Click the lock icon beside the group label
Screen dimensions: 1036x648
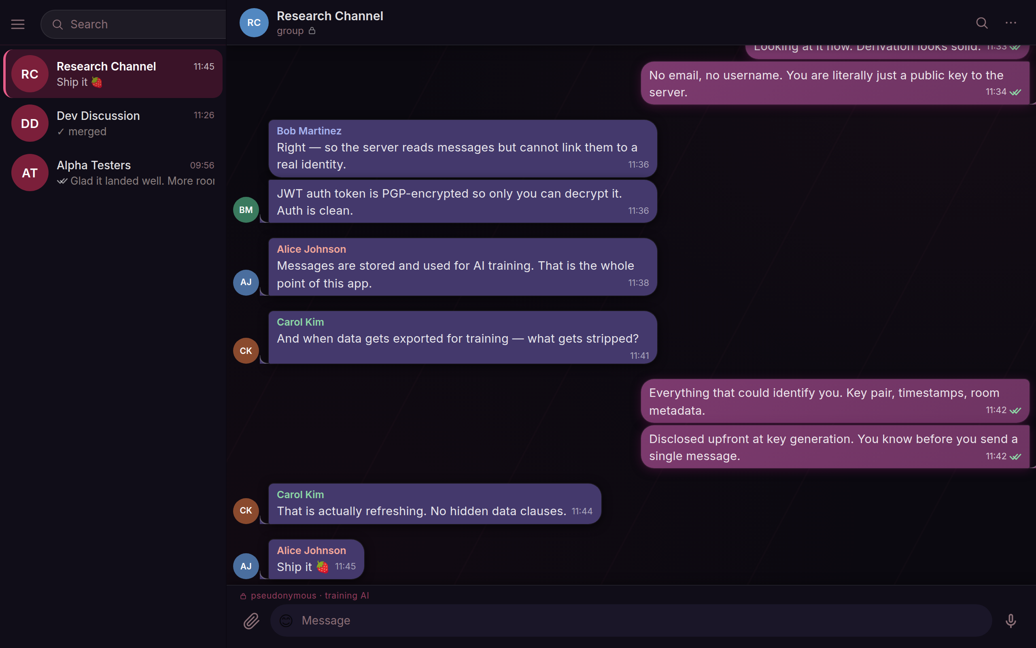[x=312, y=30]
